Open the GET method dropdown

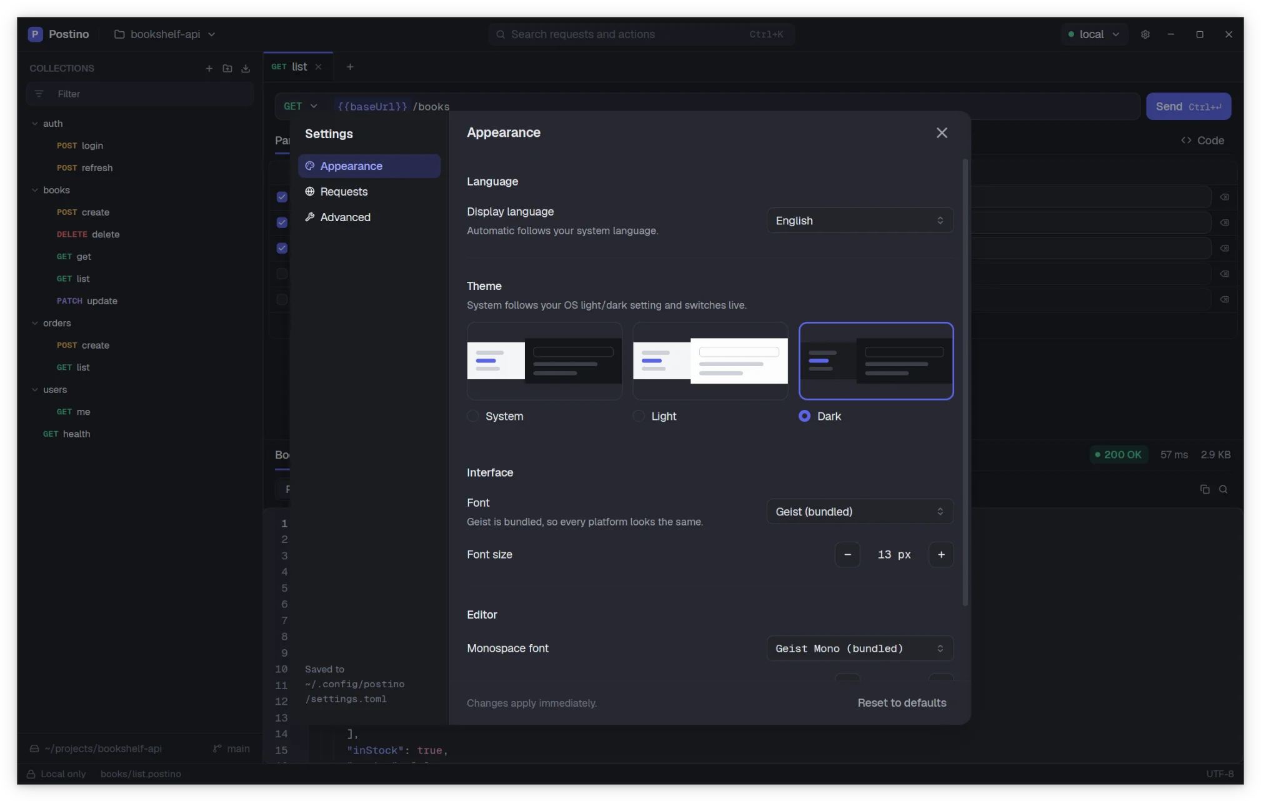pyautogui.click(x=301, y=106)
